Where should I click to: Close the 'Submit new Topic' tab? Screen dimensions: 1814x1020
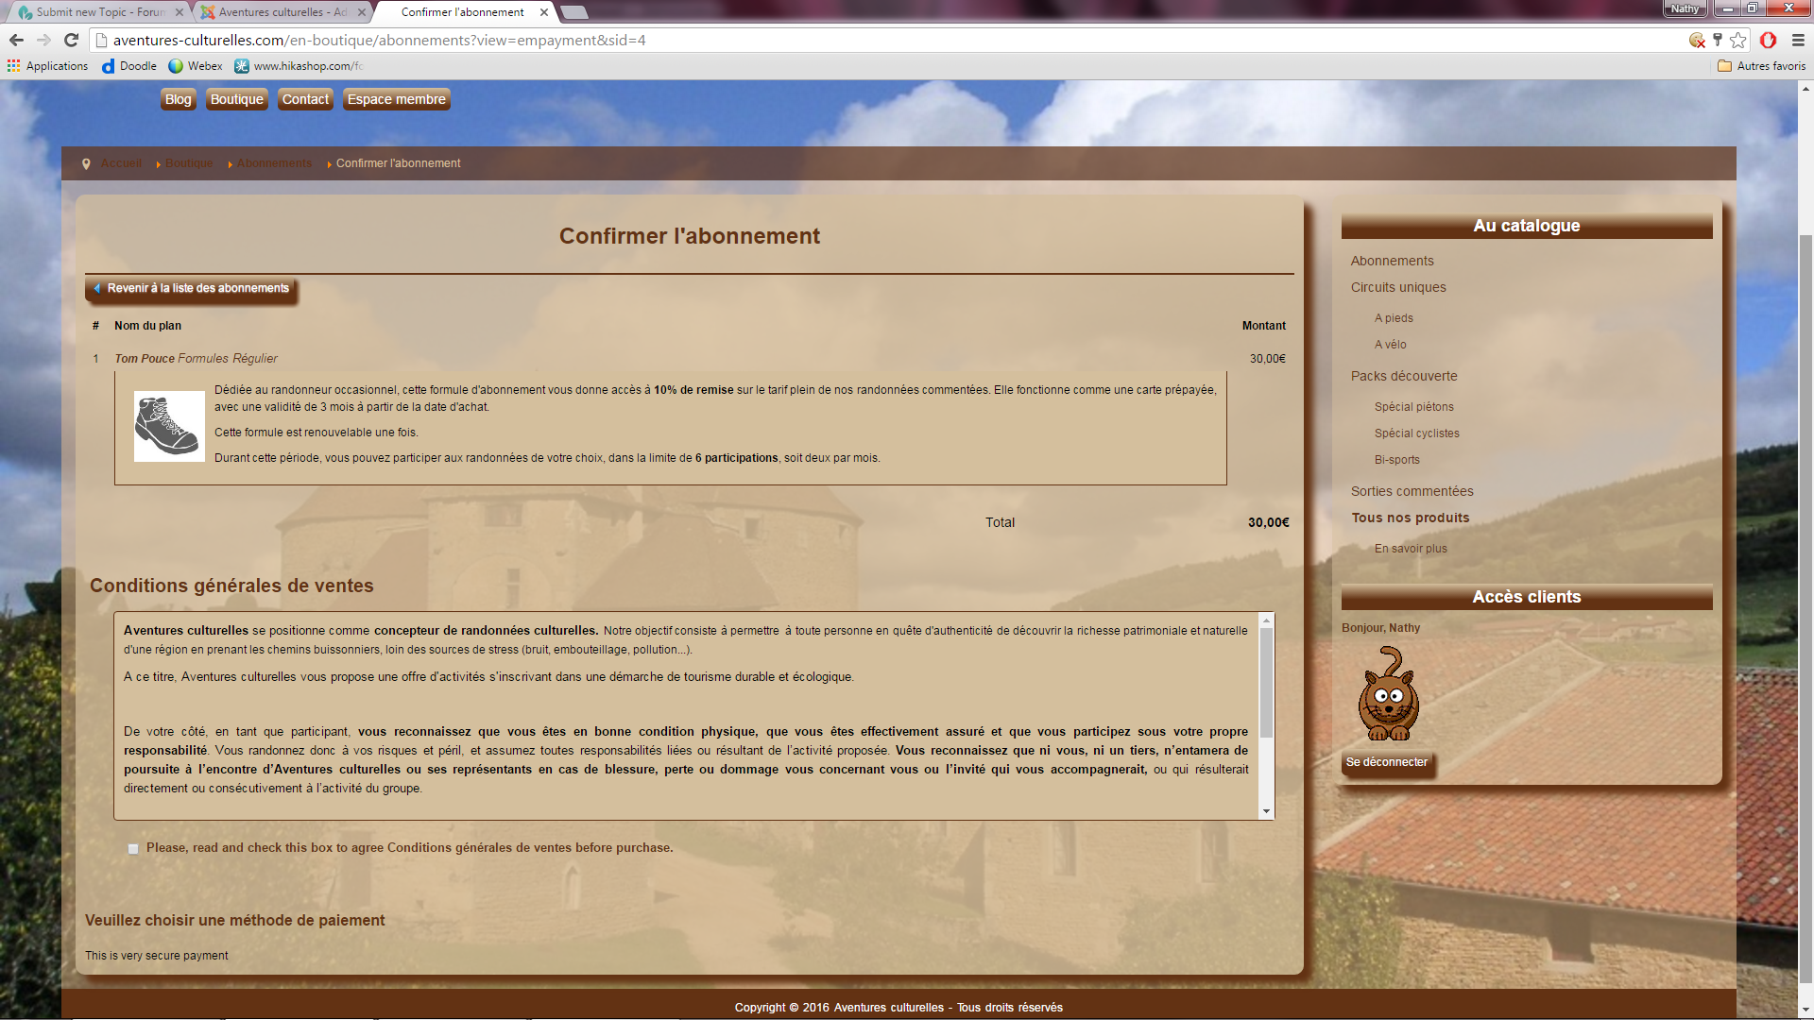(180, 12)
